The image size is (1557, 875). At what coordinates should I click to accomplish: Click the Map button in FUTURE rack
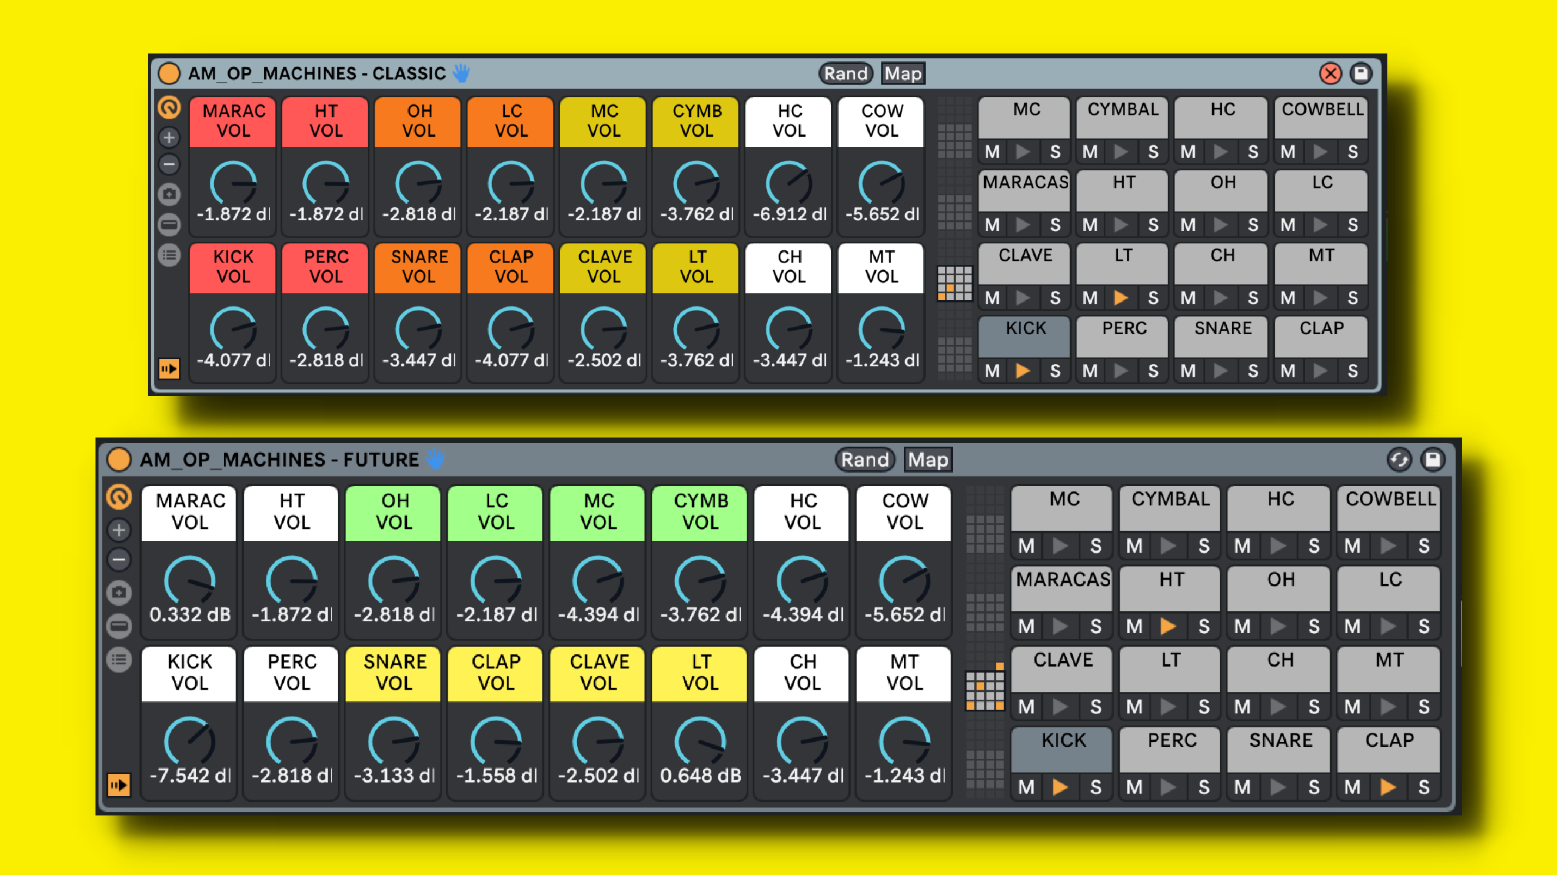[x=928, y=460]
